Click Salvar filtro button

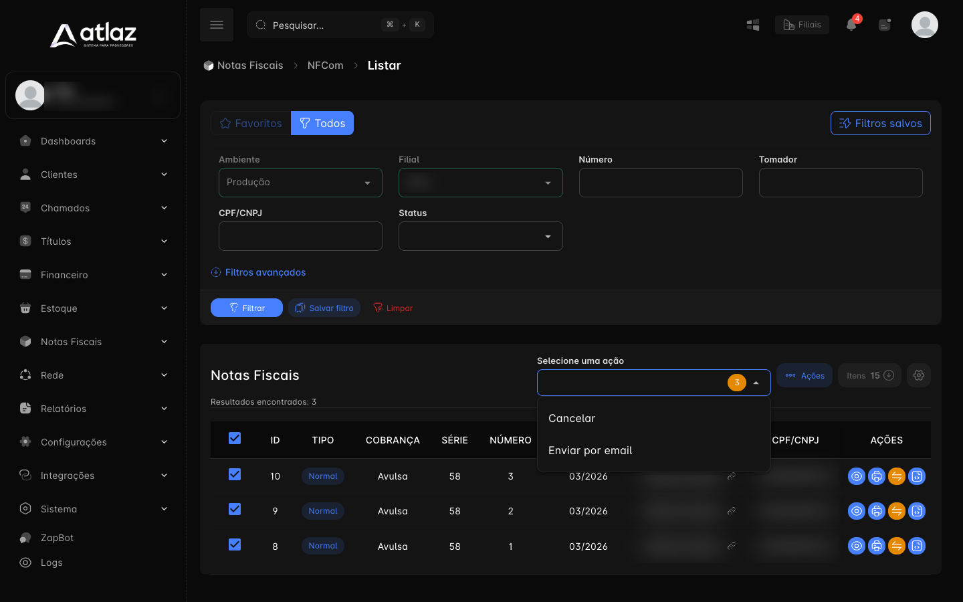324,308
